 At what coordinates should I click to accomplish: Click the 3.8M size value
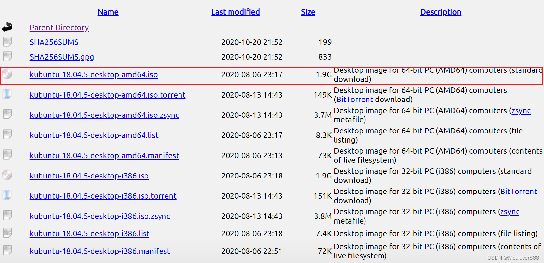pos(323,216)
